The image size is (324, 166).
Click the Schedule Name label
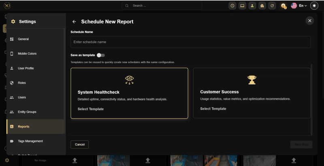tap(82, 32)
